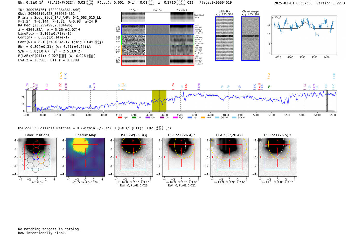Click the Version 1.22.3 label
Image resolution: width=363 pixels, height=247 pixels.
(331, 3)
